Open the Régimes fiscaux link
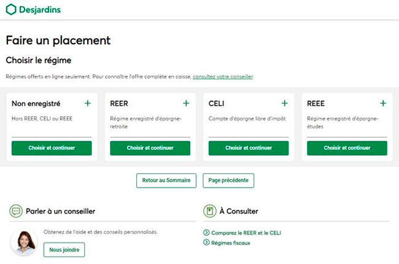The image size is (399, 264). [230, 243]
